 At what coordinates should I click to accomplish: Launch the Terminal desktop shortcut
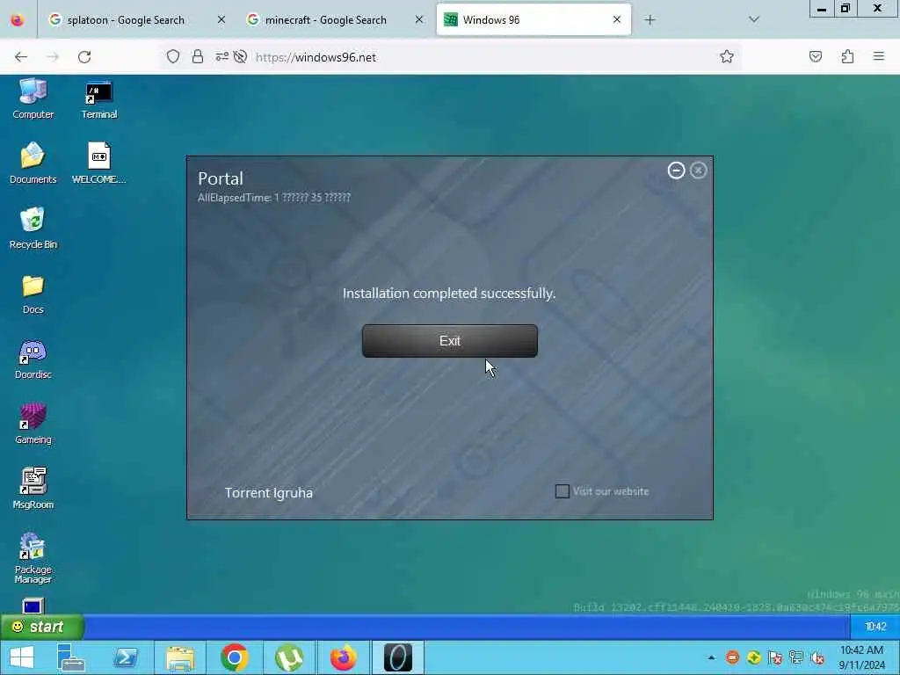coord(98,98)
